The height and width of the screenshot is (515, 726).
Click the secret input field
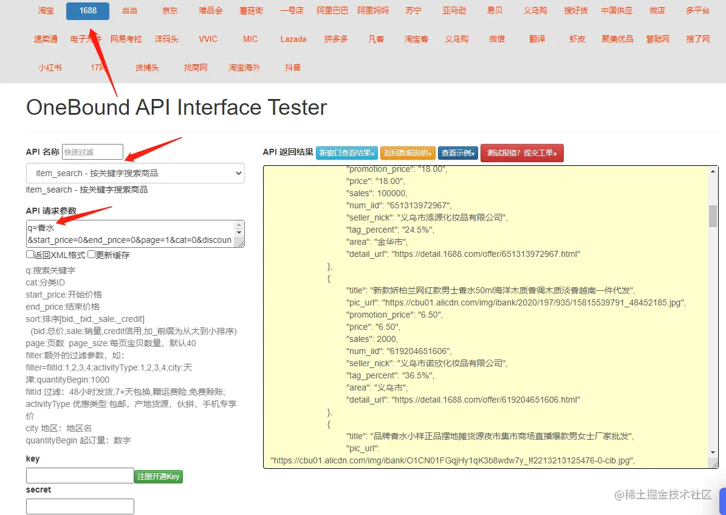[80, 506]
